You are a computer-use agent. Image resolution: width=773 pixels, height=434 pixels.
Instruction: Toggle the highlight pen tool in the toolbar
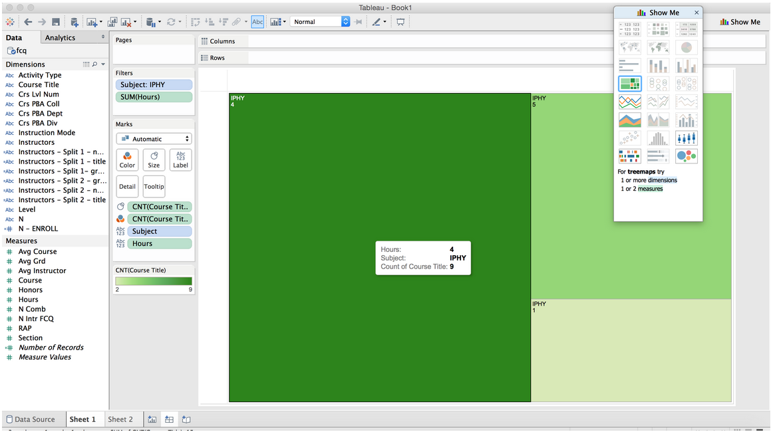[377, 22]
